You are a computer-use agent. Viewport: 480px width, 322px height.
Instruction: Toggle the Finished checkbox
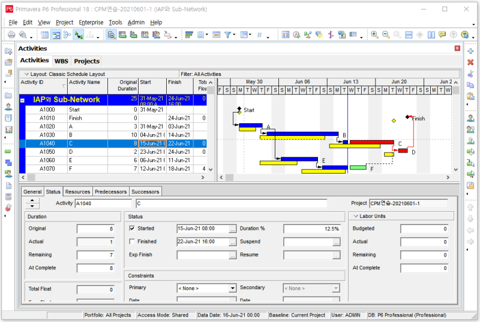point(132,241)
